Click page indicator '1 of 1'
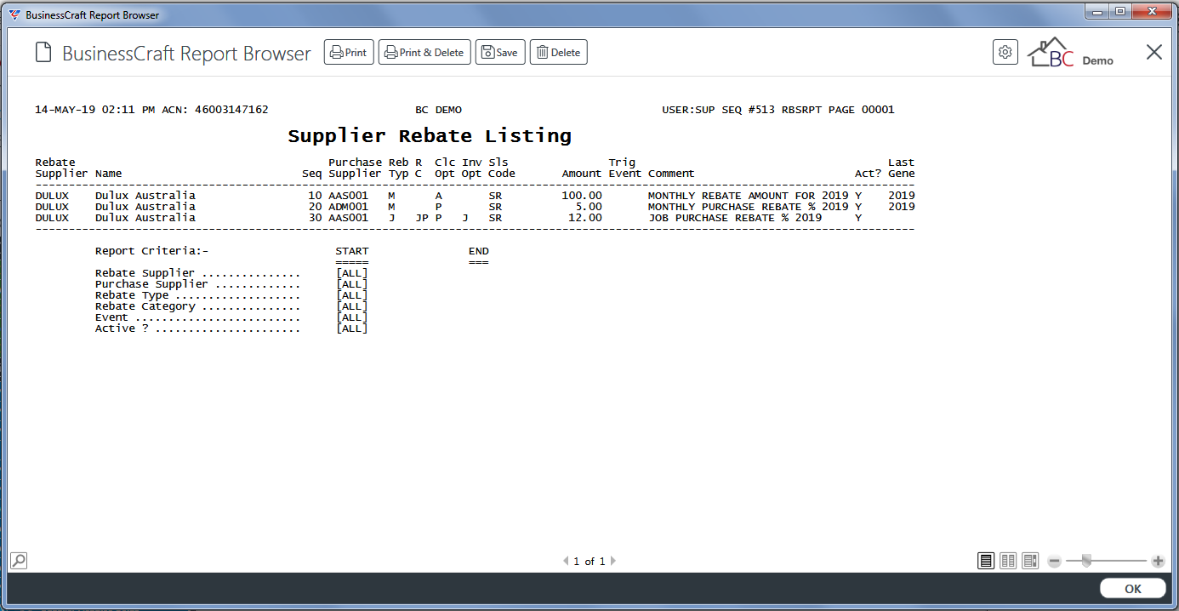Viewport: 1179px width, 611px height. pos(589,562)
